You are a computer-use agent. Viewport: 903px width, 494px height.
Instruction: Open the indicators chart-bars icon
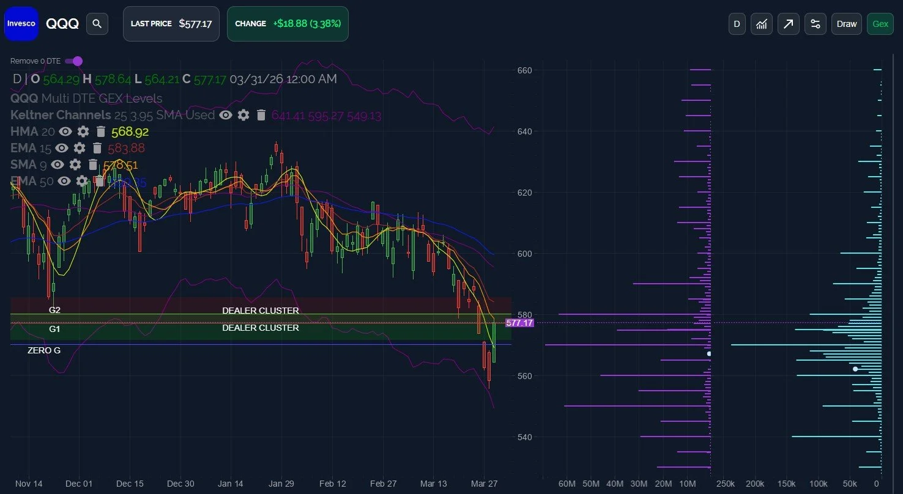(x=762, y=24)
